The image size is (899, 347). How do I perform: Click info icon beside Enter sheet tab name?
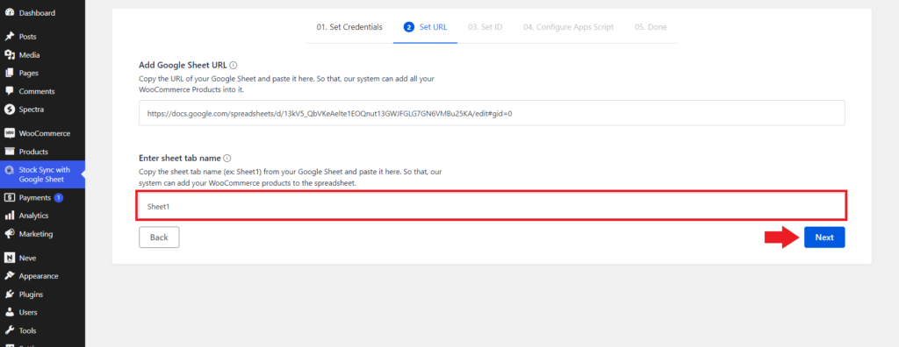(x=227, y=158)
